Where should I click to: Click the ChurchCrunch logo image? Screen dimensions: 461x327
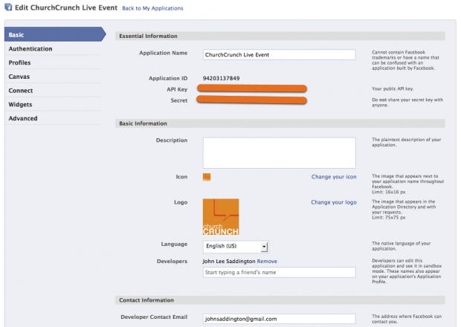pos(221,217)
